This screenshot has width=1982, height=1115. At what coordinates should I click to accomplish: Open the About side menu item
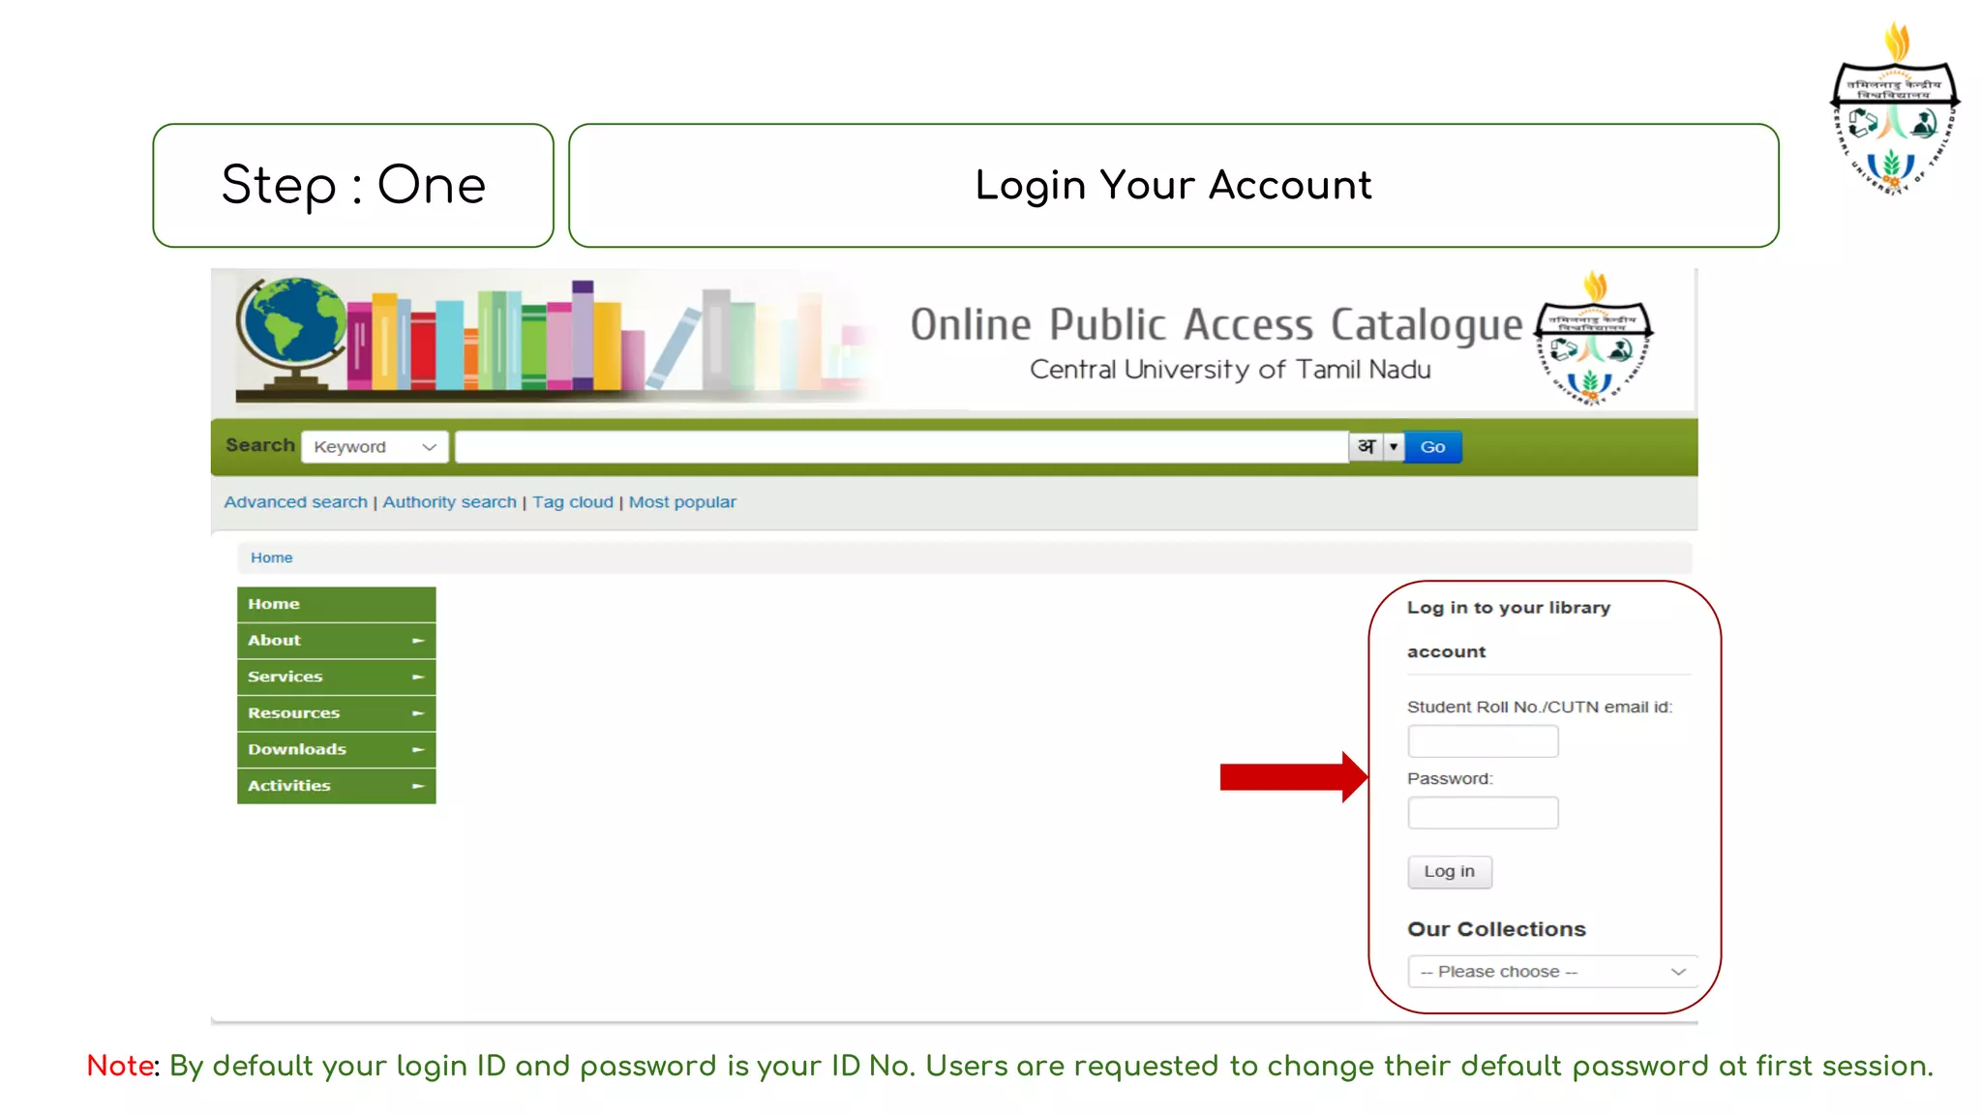pyautogui.click(x=336, y=641)
